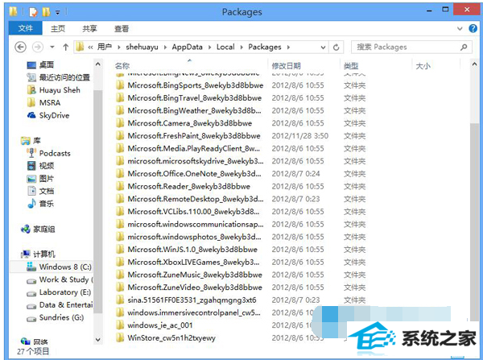Click AppData in the address breadcrumb
The height and width of the screenshot is (360, 483).
(187, 48)
